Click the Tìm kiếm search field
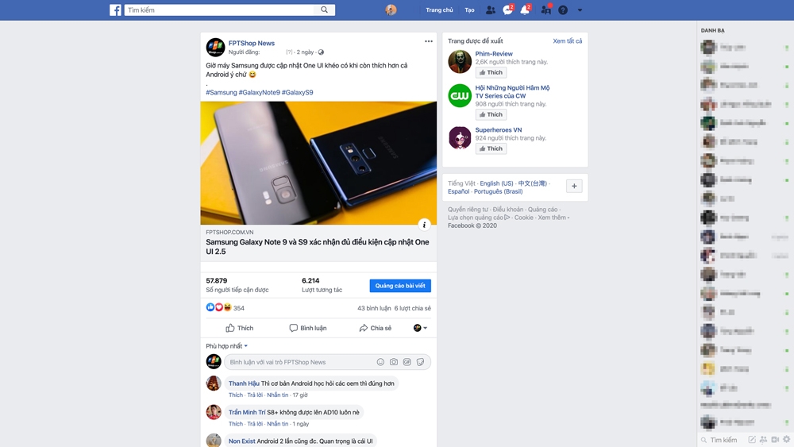Screen dimensions: 794x447 pyautogui.click(x=219, y=10)
